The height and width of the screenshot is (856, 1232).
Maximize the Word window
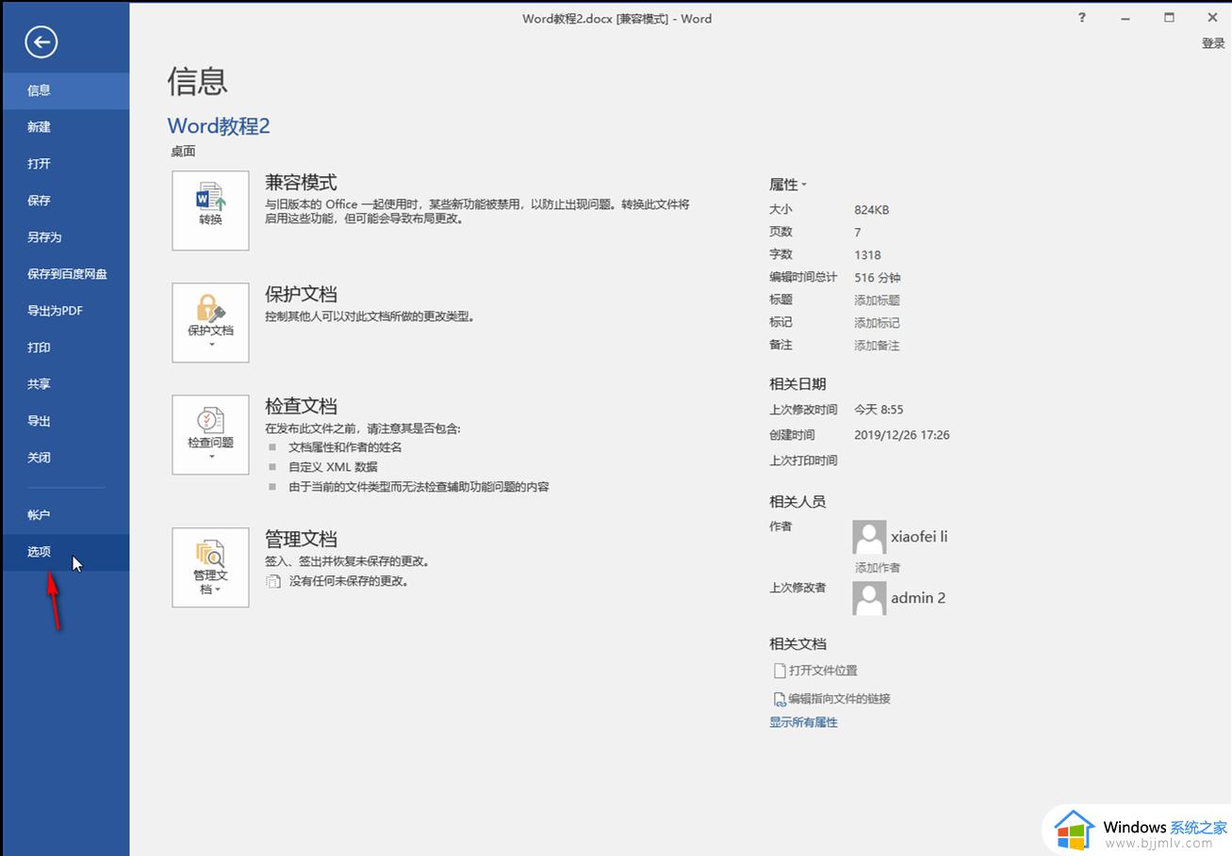tap(1170, 17)
